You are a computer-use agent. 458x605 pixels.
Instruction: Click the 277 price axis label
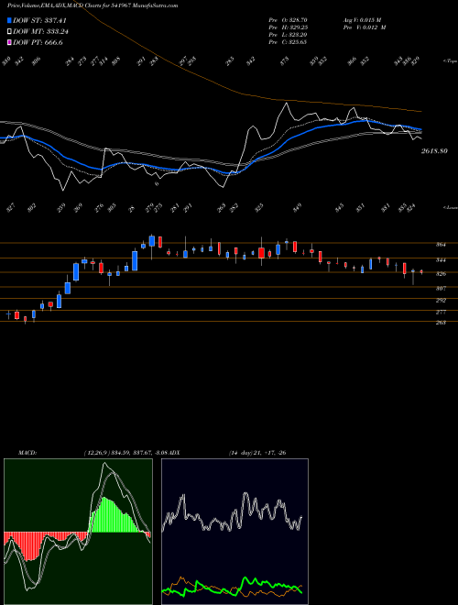coord(441,312)
